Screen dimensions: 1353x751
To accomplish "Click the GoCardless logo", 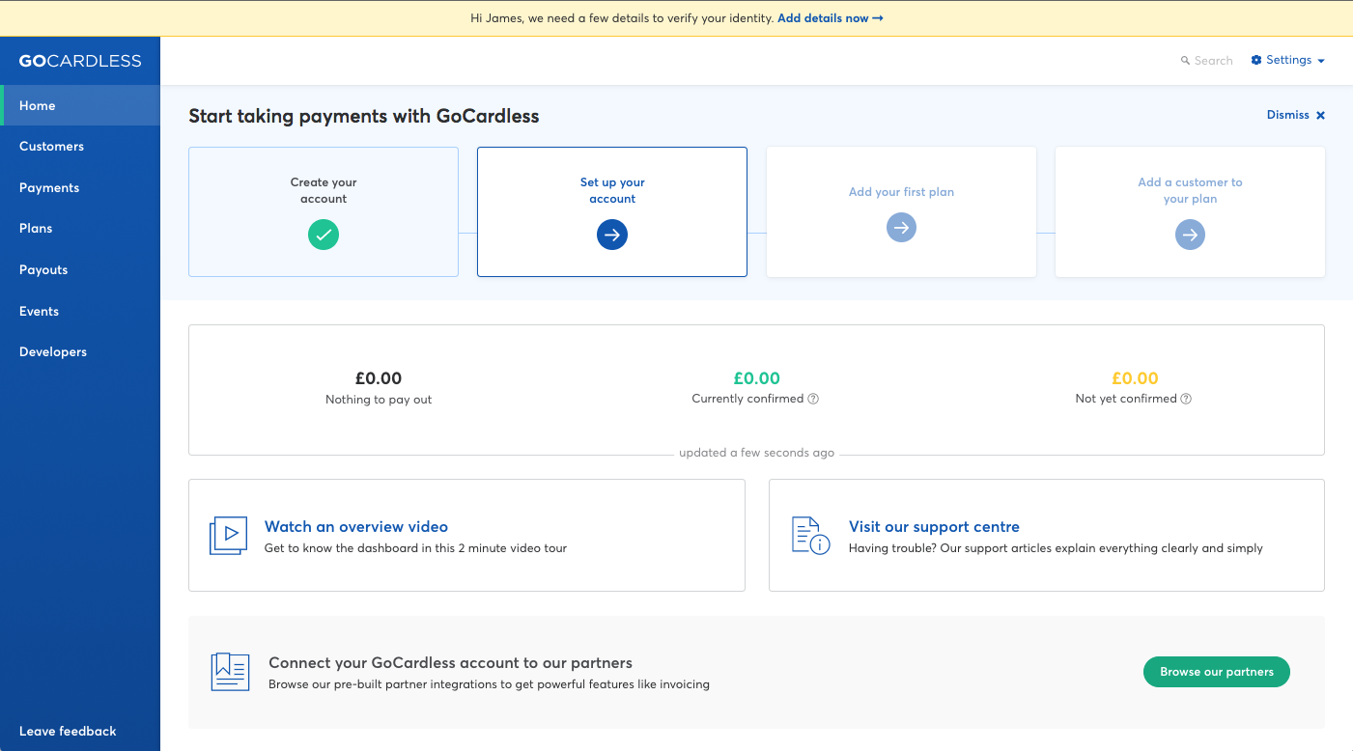I will pos(80,61).
